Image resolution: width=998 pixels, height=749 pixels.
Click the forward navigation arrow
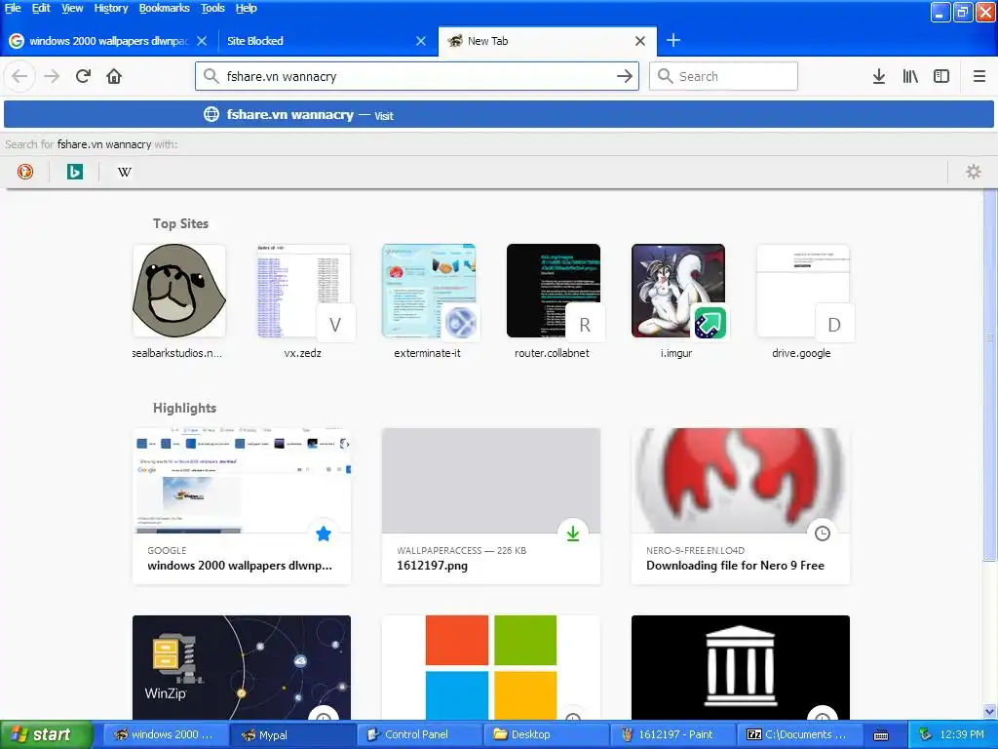(53, 76)
